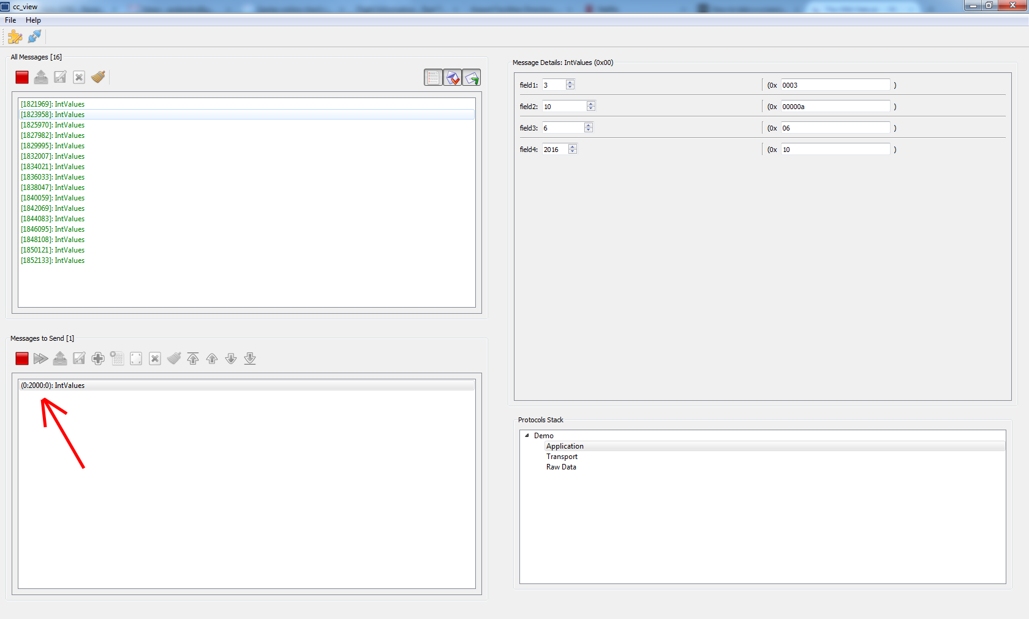
Task: Select message [1838047]: IntValues
Action: pyautogui.click(x=246, y=188)
